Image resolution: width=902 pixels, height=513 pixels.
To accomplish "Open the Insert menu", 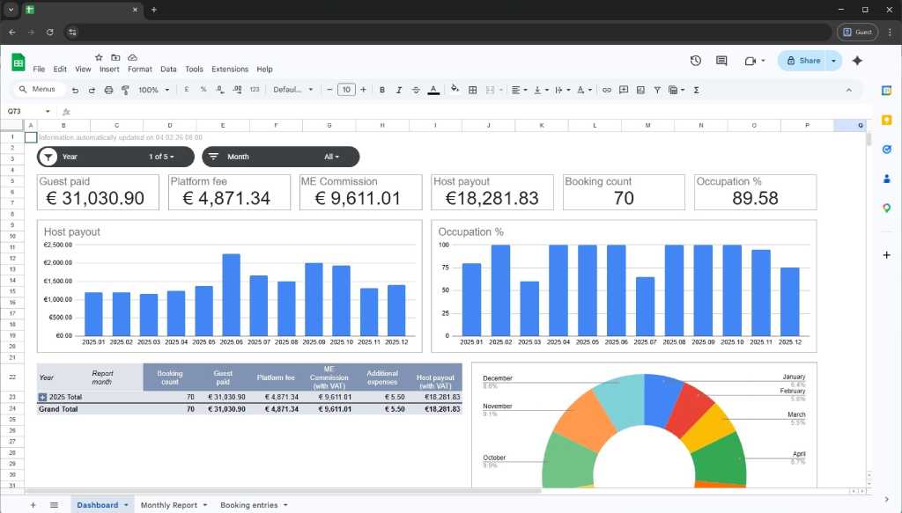I will pyautogui.click(x=109, y=69).
